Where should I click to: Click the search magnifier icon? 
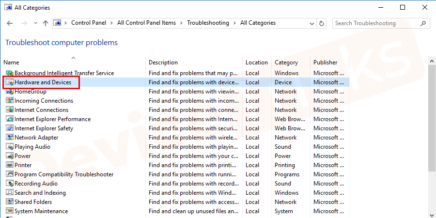tap(423, 23)
